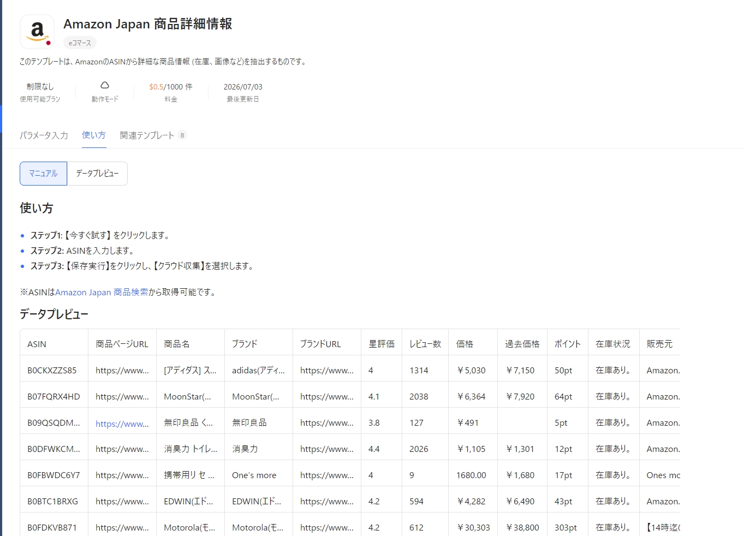Click the 2026/07/03 last-updated date

(243, 87)
